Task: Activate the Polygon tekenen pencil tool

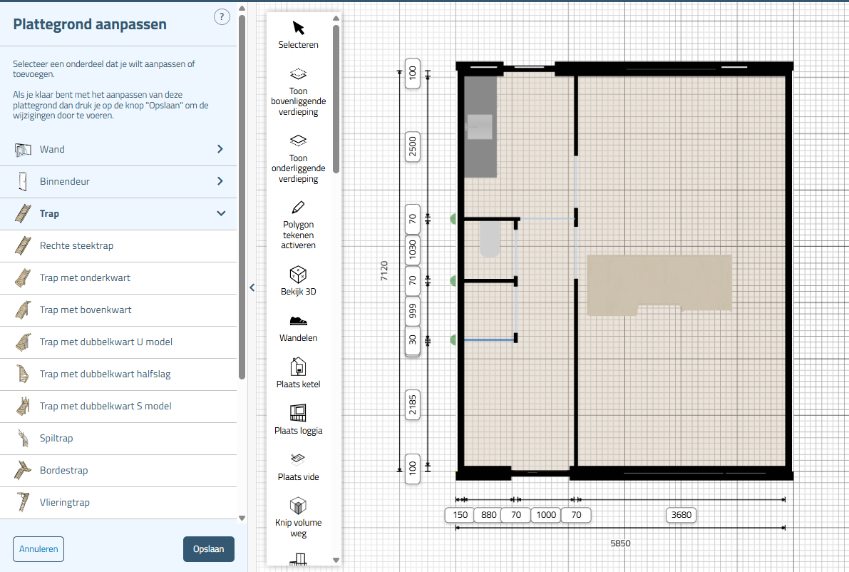Action: point(298,225)
